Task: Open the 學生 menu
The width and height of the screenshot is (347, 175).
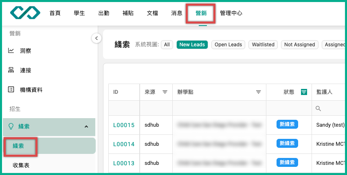Action: [79, 13]
